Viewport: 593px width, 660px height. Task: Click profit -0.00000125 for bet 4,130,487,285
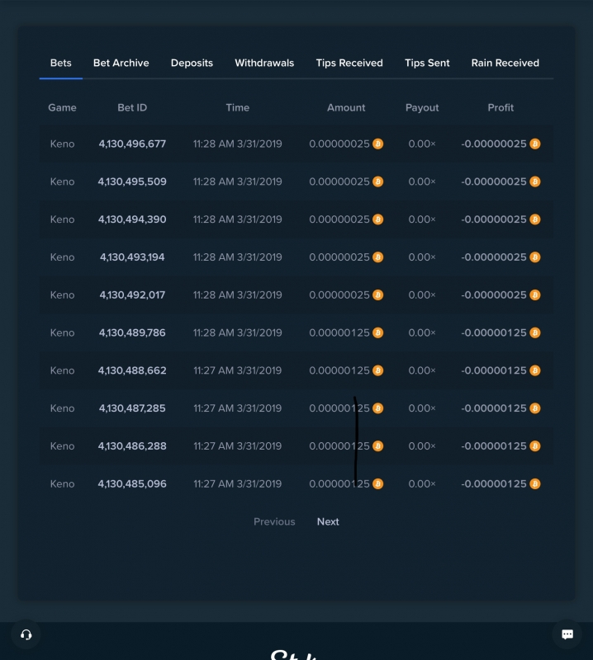[494, 408]
